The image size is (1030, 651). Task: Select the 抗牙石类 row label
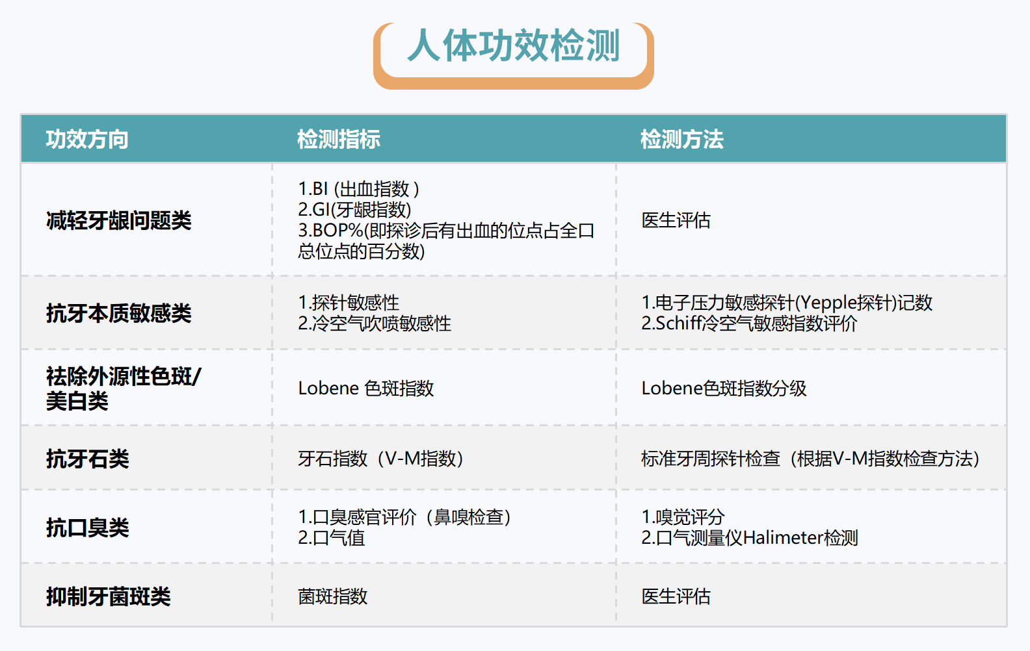tap(87, 459)
